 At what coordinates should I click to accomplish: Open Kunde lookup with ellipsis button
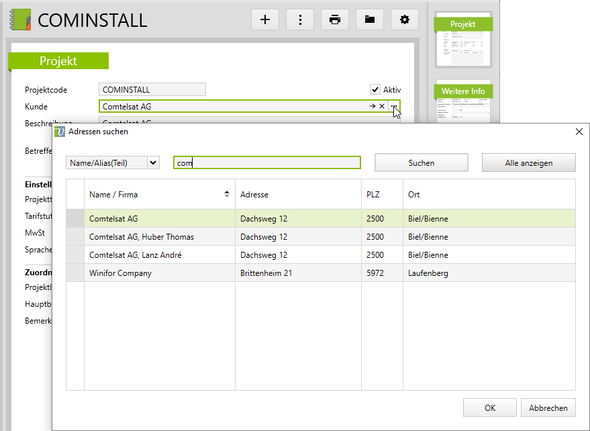[395, 107]
